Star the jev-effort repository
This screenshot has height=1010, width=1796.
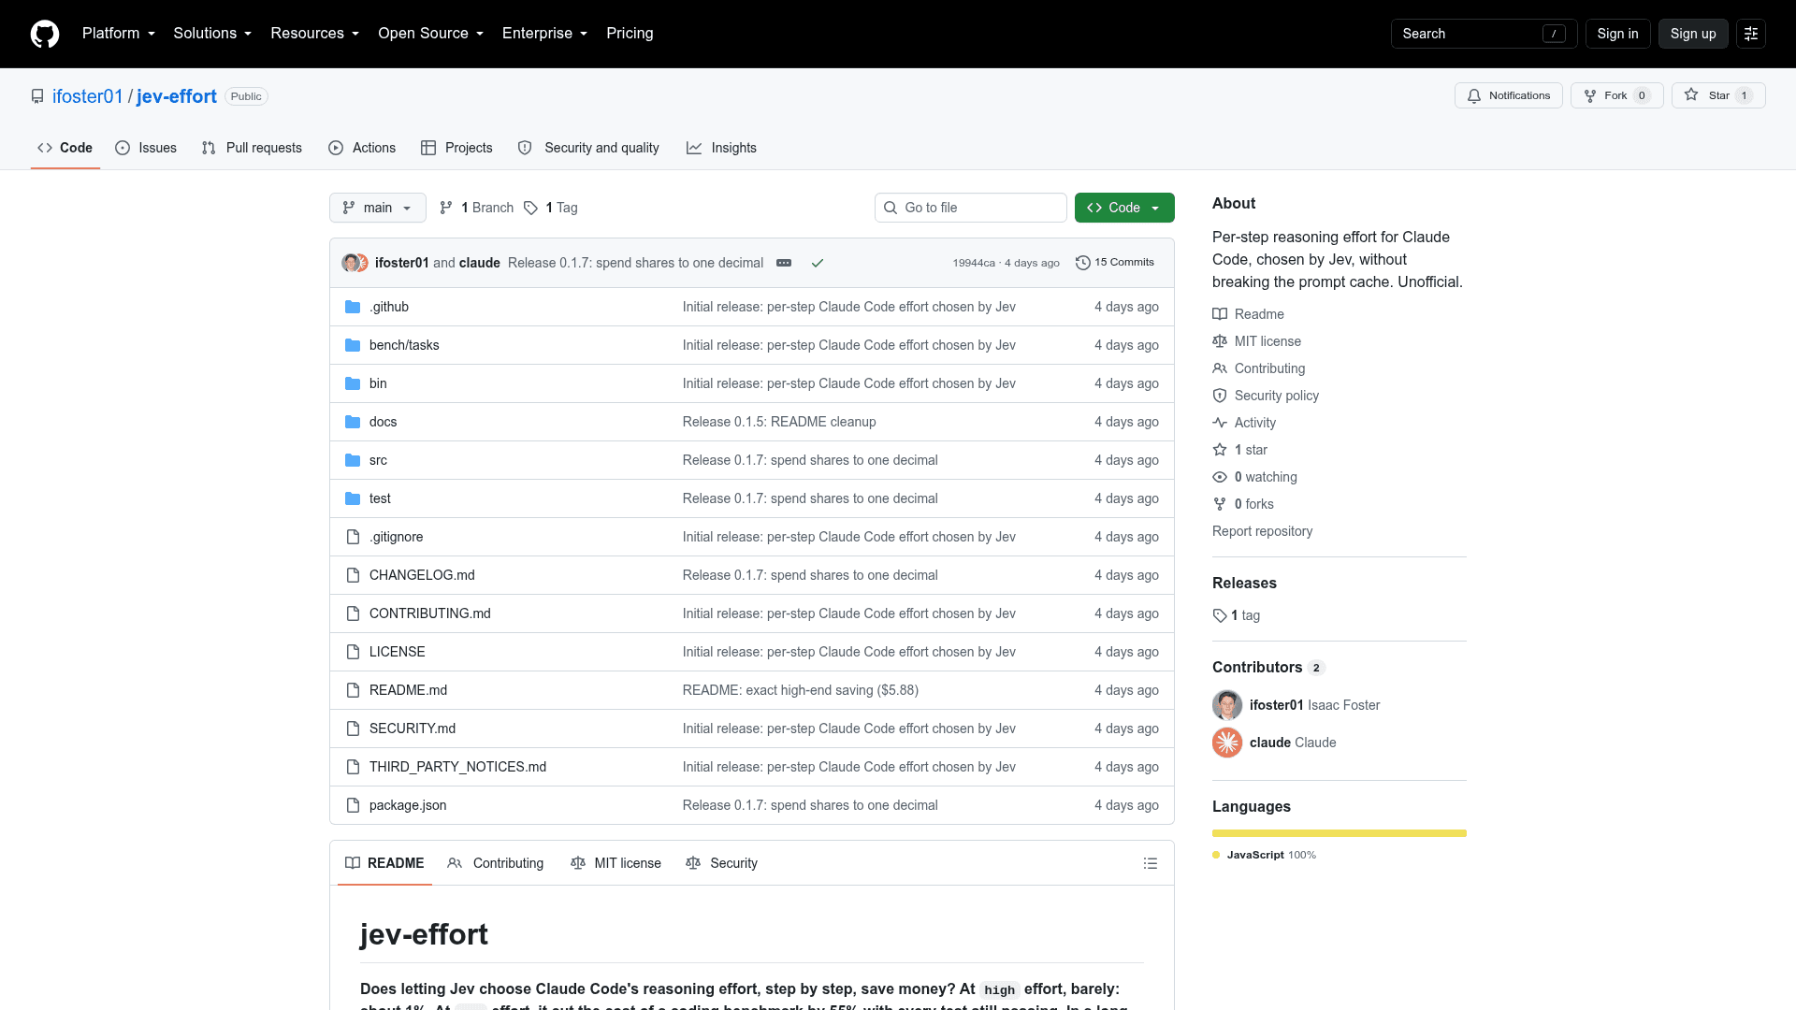pyautogui.click(x=1718, y=95)
